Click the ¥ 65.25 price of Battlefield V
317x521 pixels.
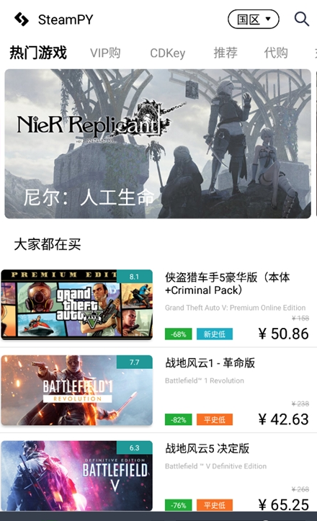tap(283, 504)
